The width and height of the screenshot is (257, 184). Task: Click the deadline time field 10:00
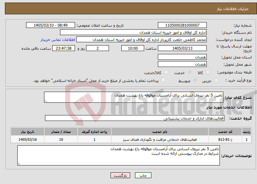(x=133, y=48)
